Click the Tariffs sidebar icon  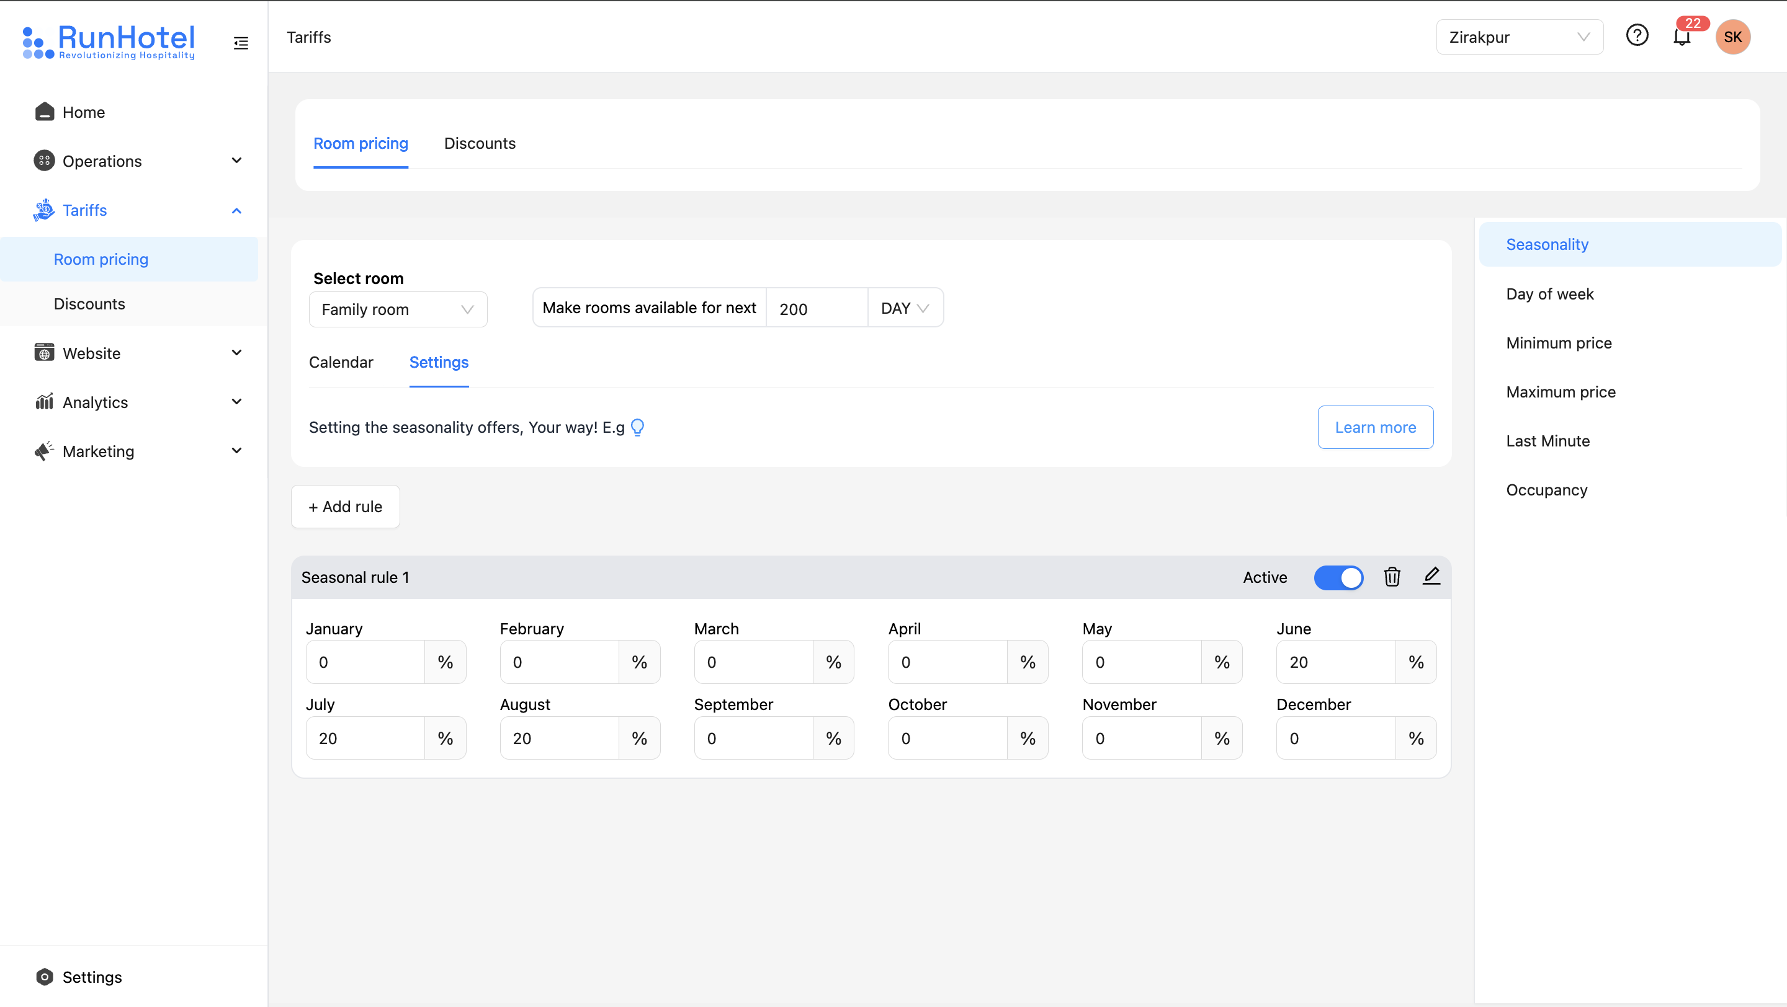[45, 210]
